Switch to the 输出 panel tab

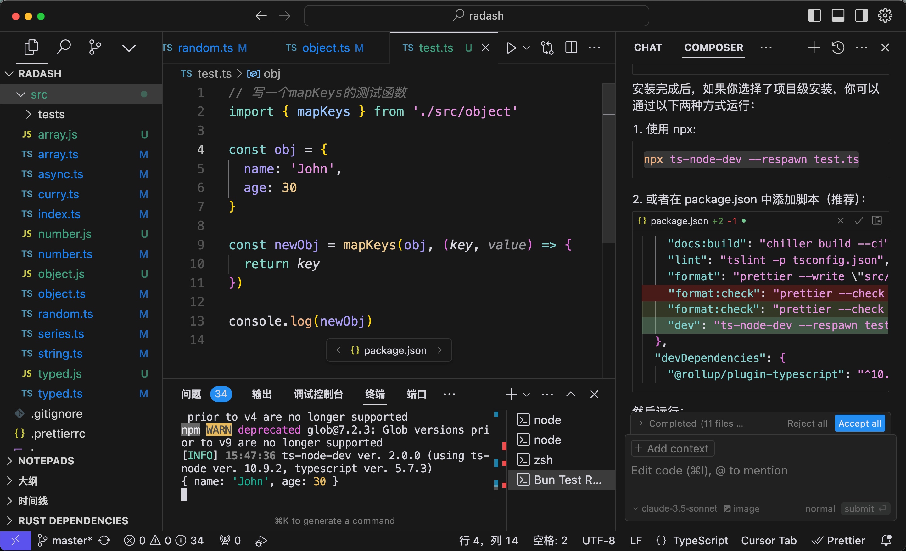pos(261,394)
